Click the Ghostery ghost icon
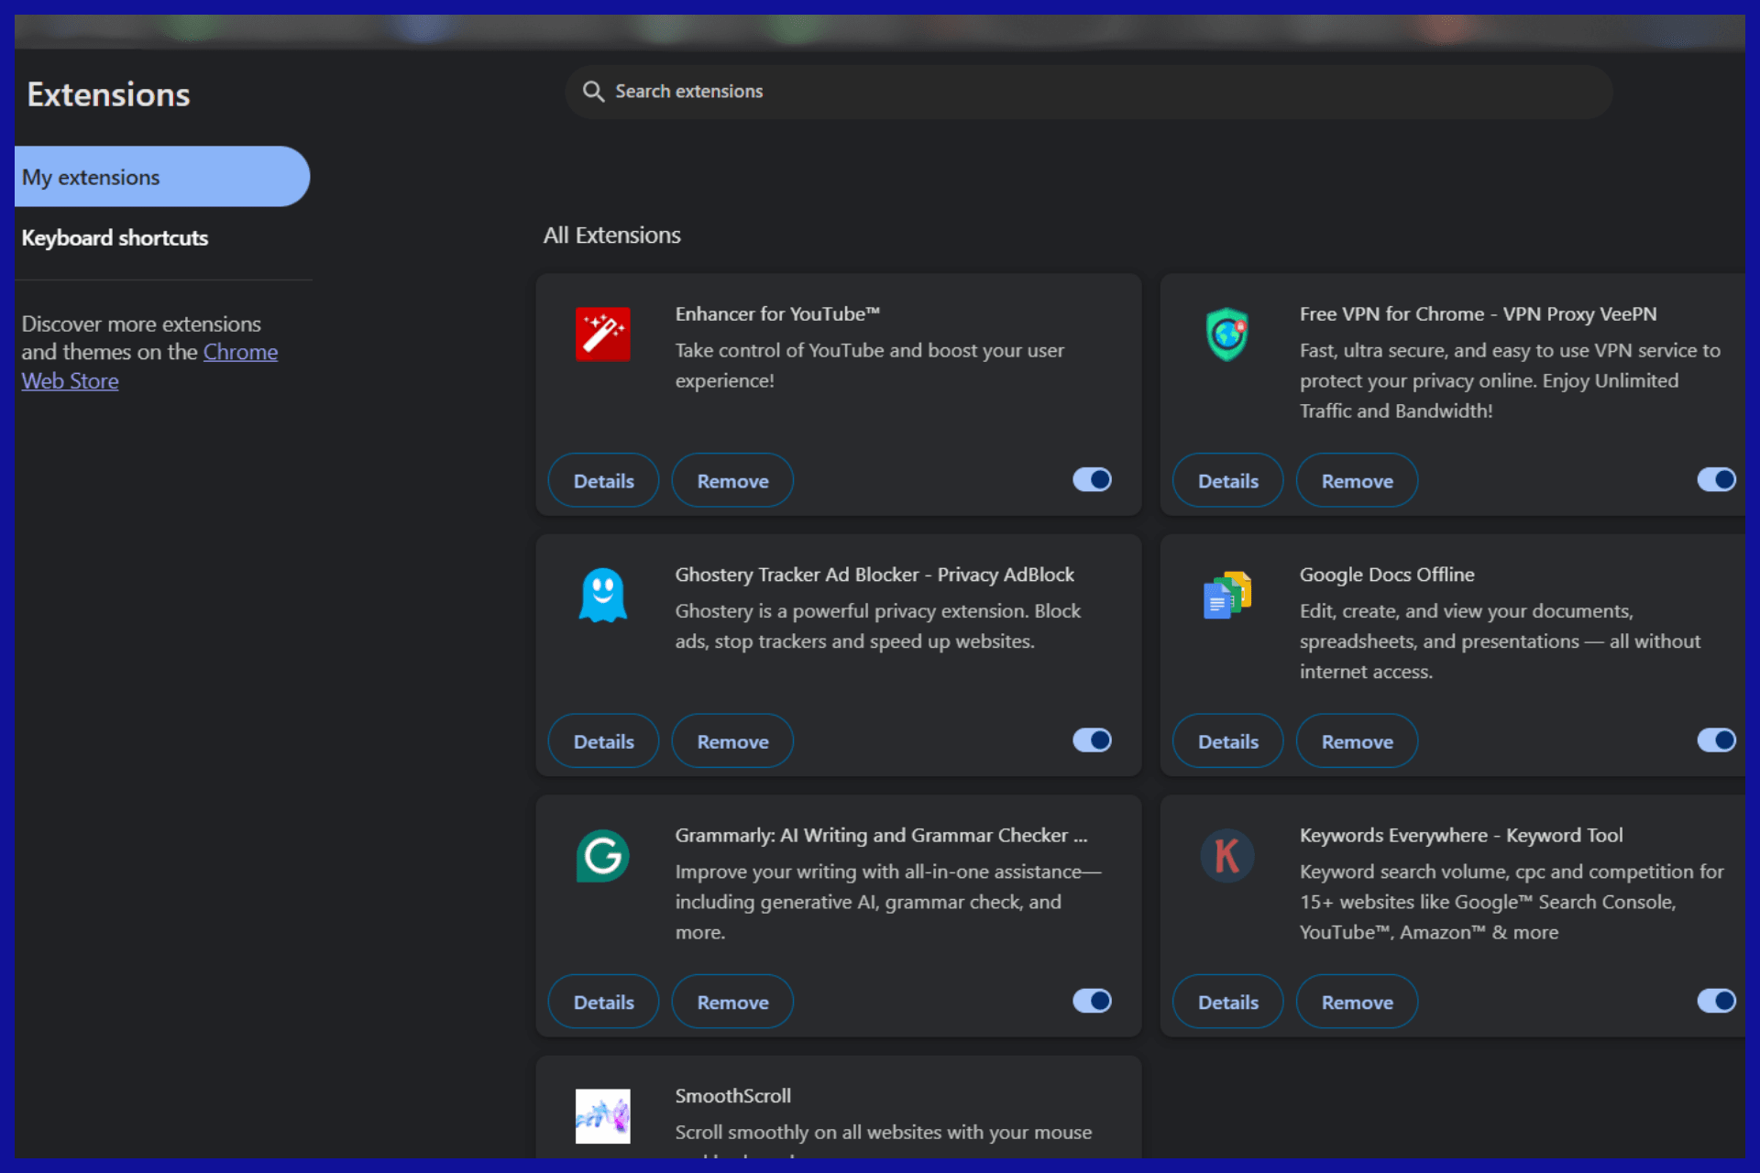1760x1173 pixels. tap(602, 596)
